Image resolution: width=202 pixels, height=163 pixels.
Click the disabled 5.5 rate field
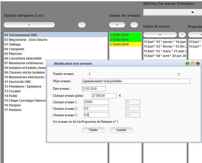[133, 115]
